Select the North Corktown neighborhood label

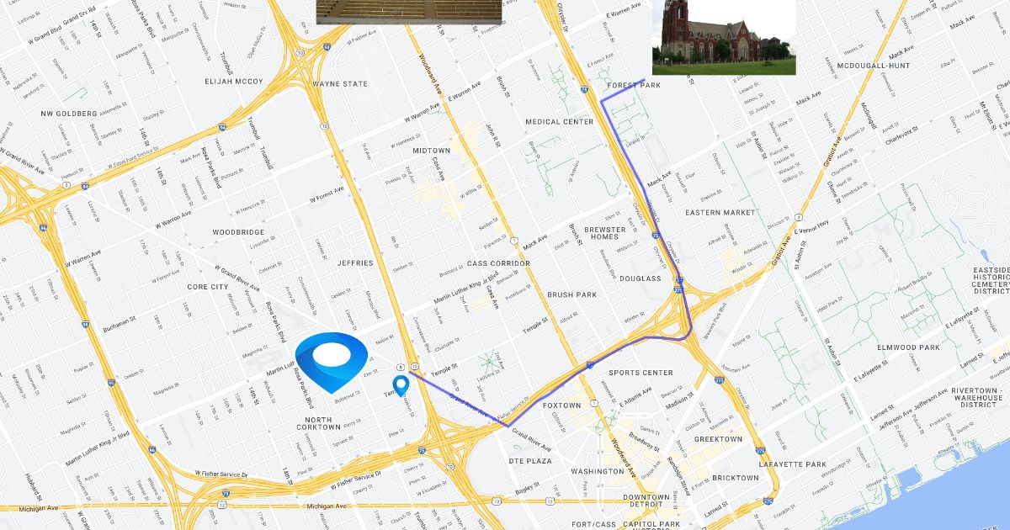pyautogui.click(x=318, y=422)
